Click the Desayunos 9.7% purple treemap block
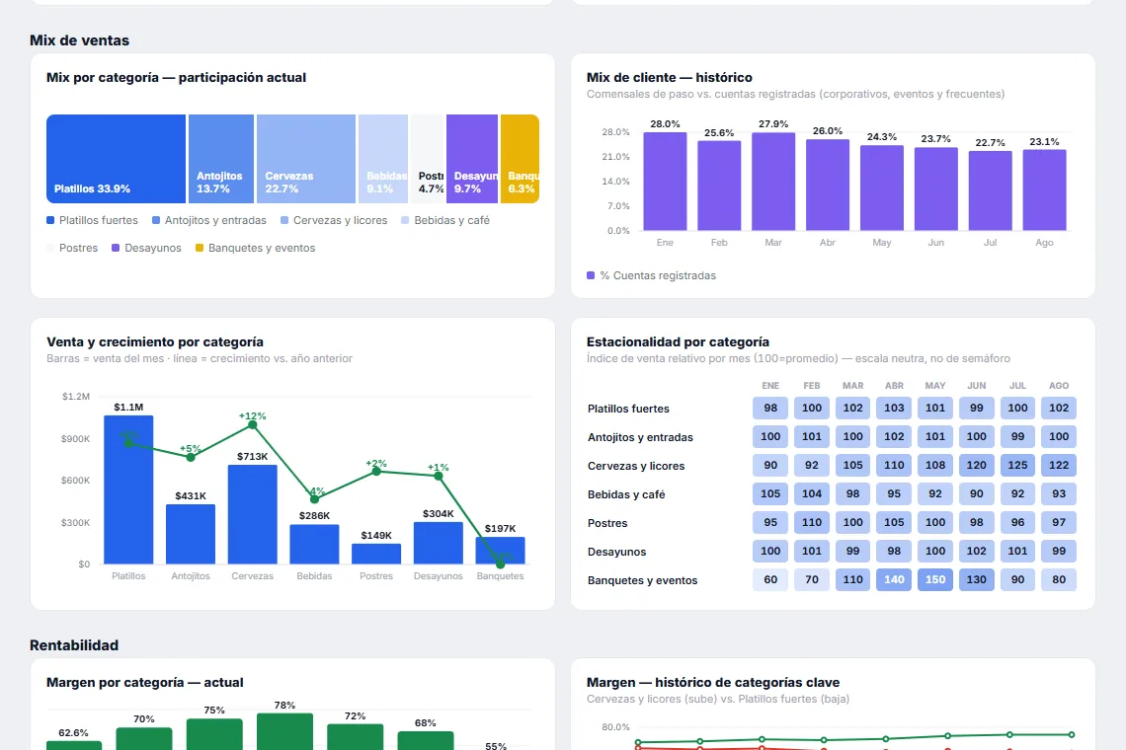This screenshot has height=750, width=1126. (472, 159)
